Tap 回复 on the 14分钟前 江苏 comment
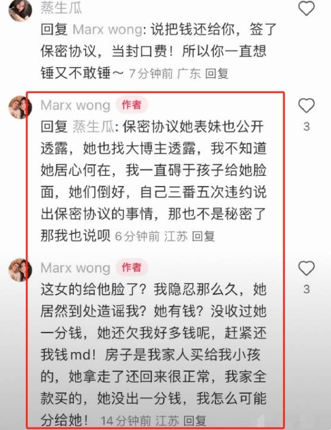 point(195,420)
